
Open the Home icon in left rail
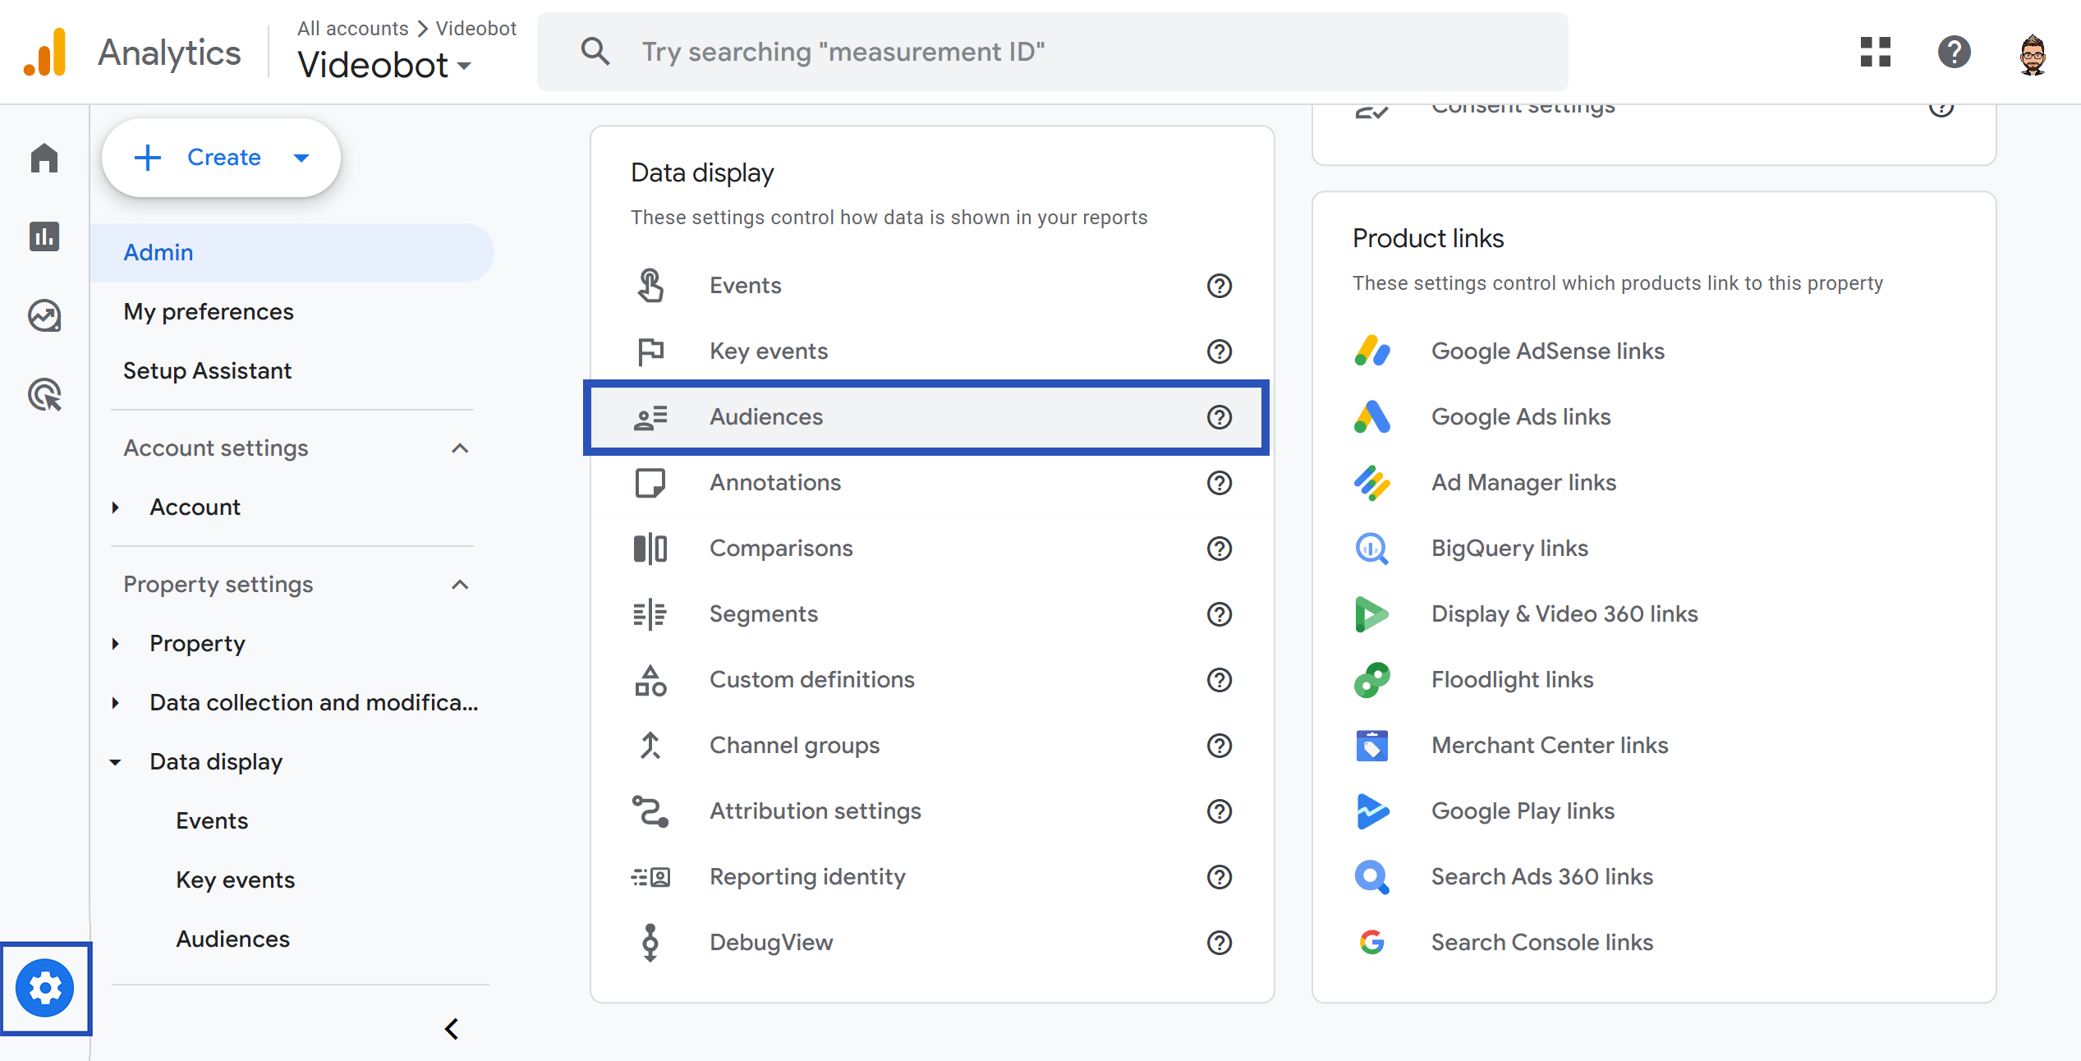click(x=44, y=158)
